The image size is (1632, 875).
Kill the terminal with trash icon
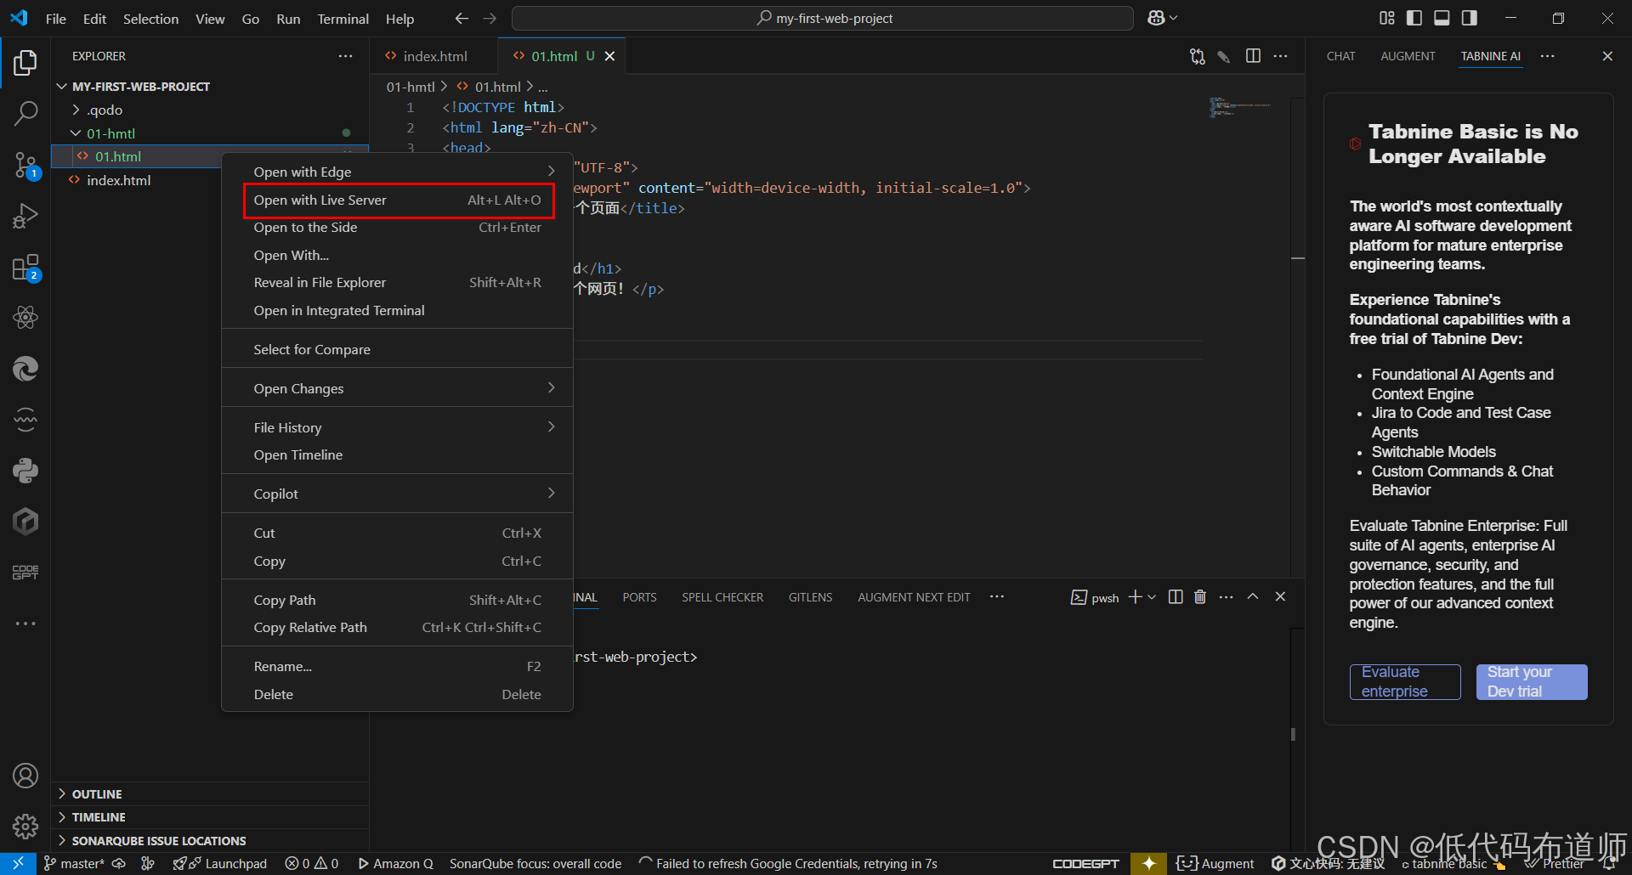point(1200,597)
